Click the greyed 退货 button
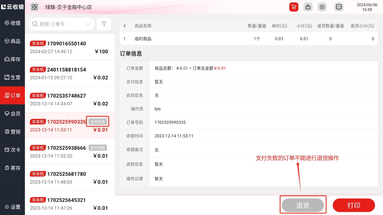Screen dimensions: 383x215 (303, 205)
